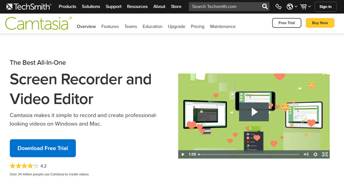
Task: Open the phone contact icon
Action: (278, 7)
